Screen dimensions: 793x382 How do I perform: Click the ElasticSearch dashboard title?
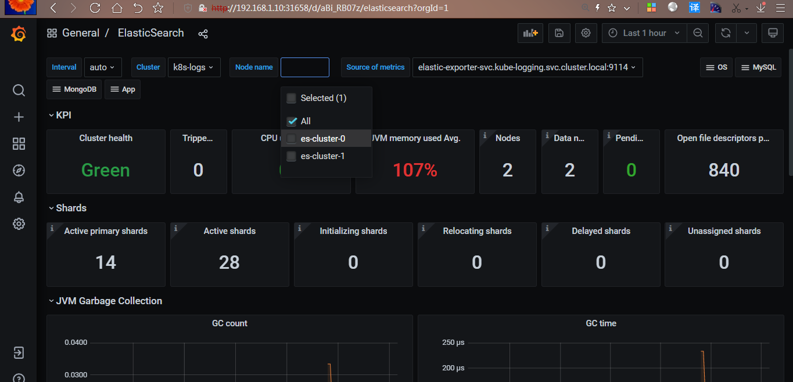click(x=151, y=33)
